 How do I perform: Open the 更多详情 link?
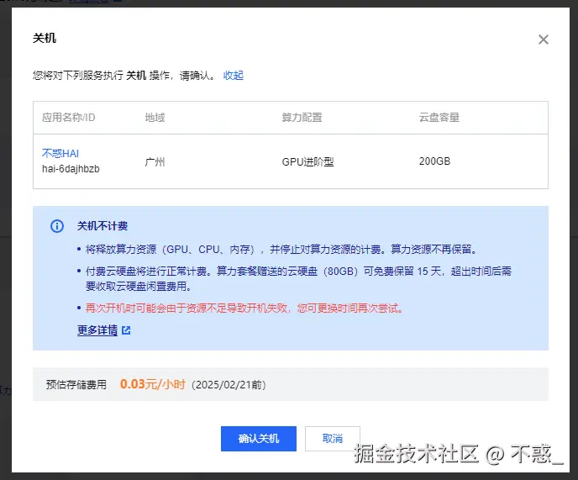click(97, 330)
